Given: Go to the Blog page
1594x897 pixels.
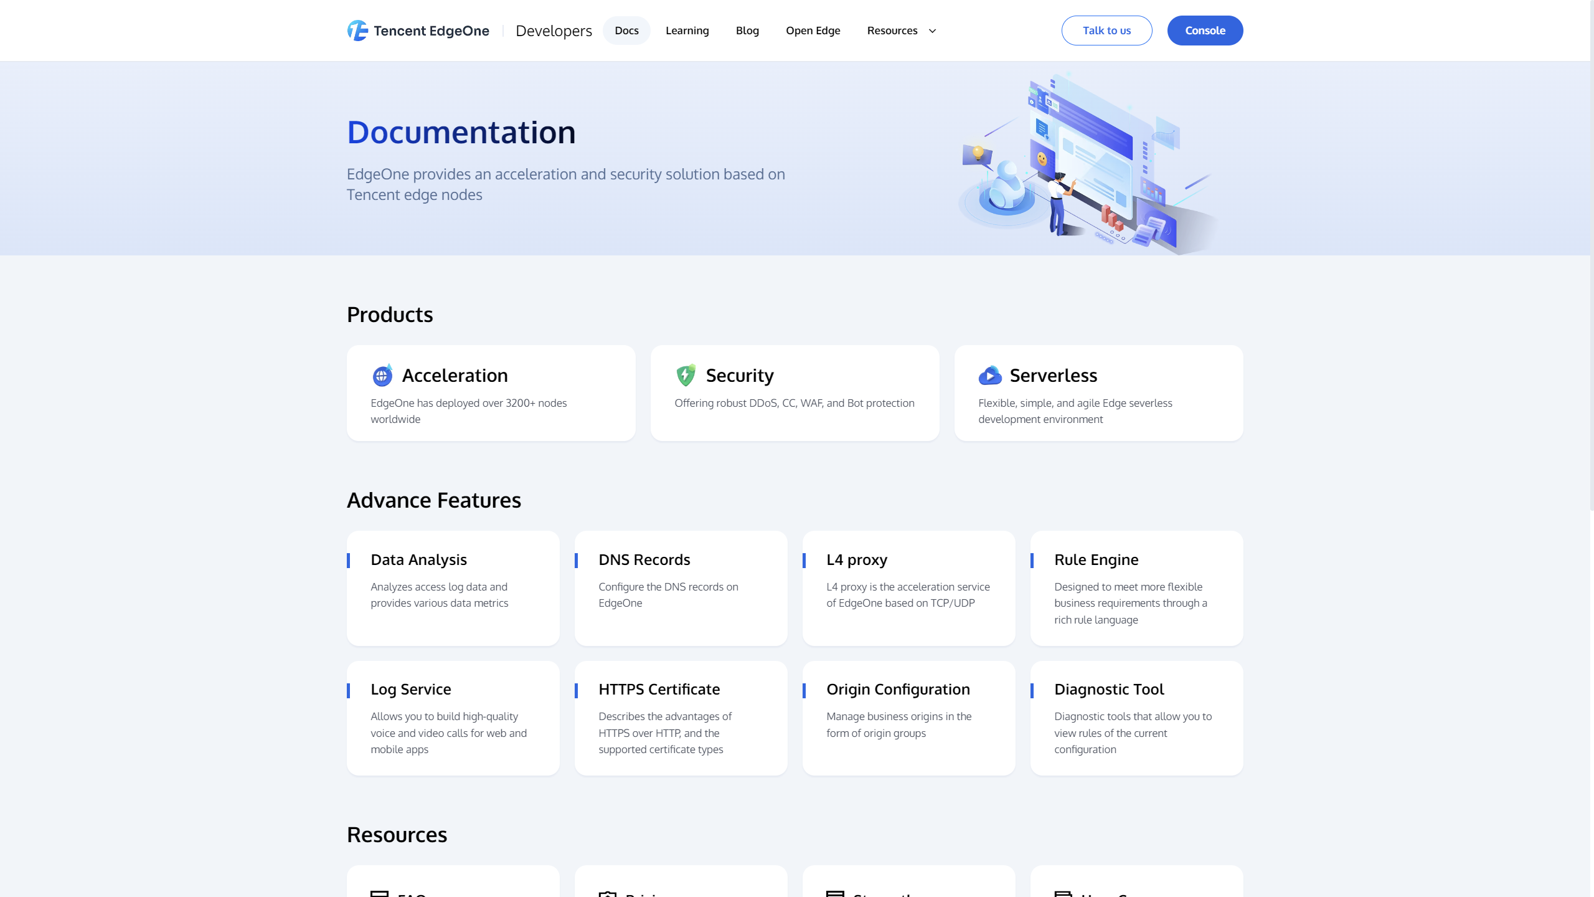Looking at the screenshot, I should pyautogui.click(x=747, y=31).
